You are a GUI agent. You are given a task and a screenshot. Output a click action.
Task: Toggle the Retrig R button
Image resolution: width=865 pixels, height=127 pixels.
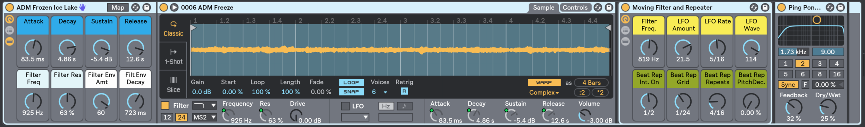coord(404,91)
